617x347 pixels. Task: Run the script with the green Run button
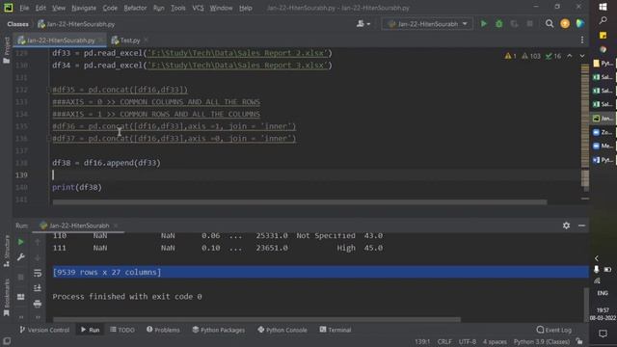[484, 24]
